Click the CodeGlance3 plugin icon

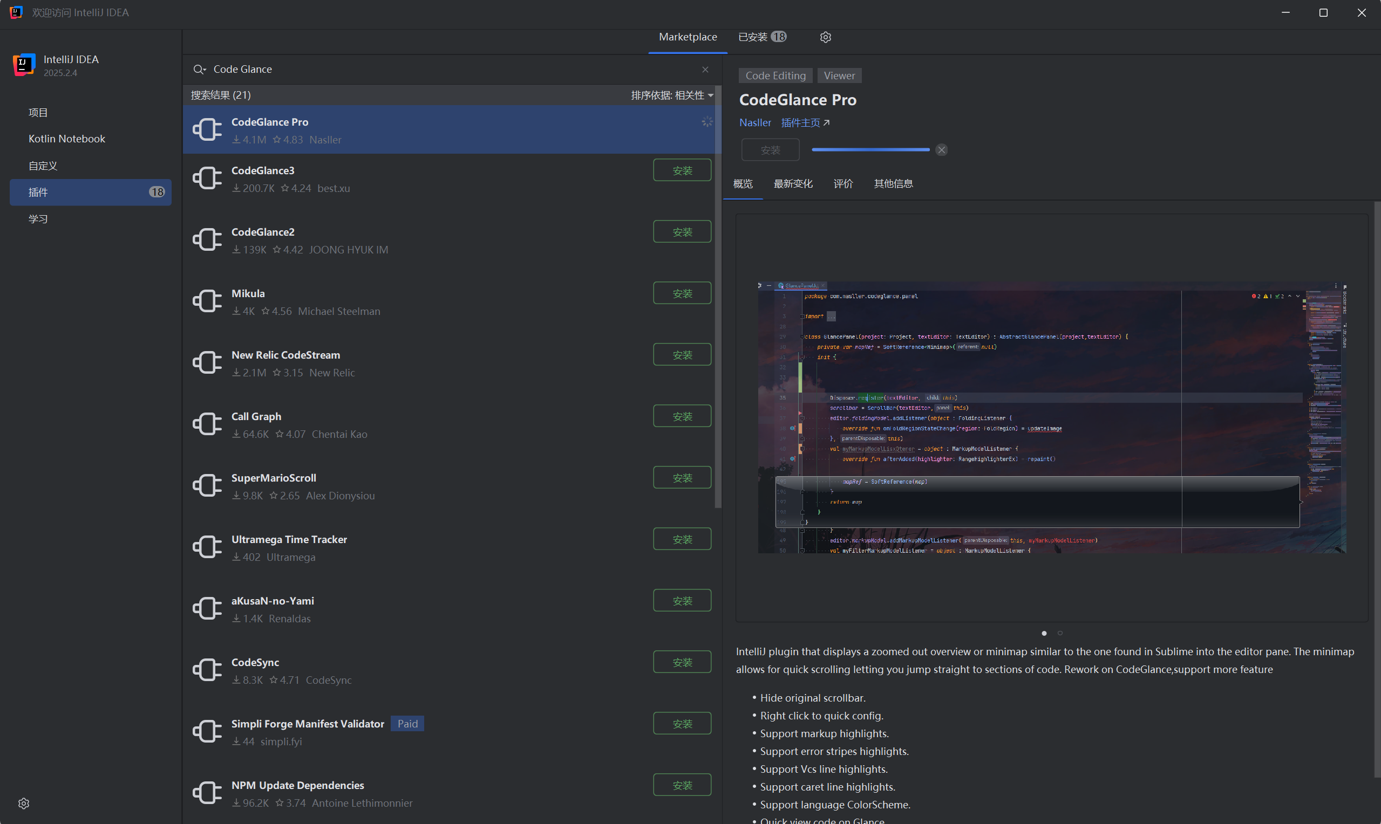207,177
